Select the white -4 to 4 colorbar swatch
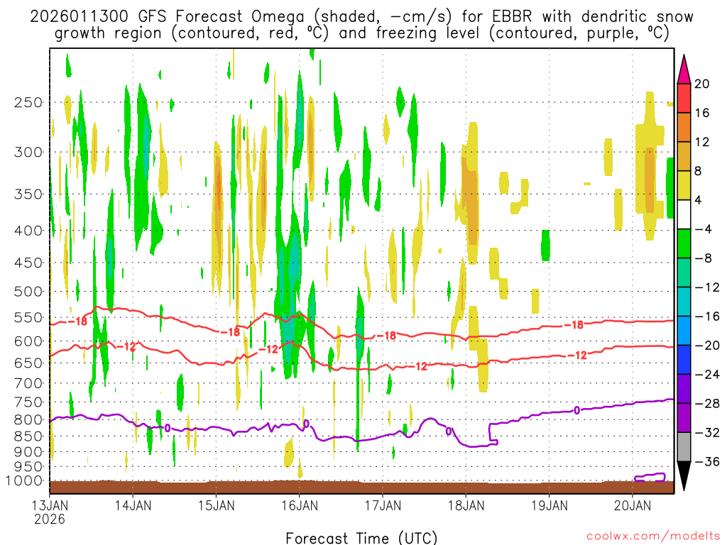Viewport: 727px width, 545px height. point(684,214)
